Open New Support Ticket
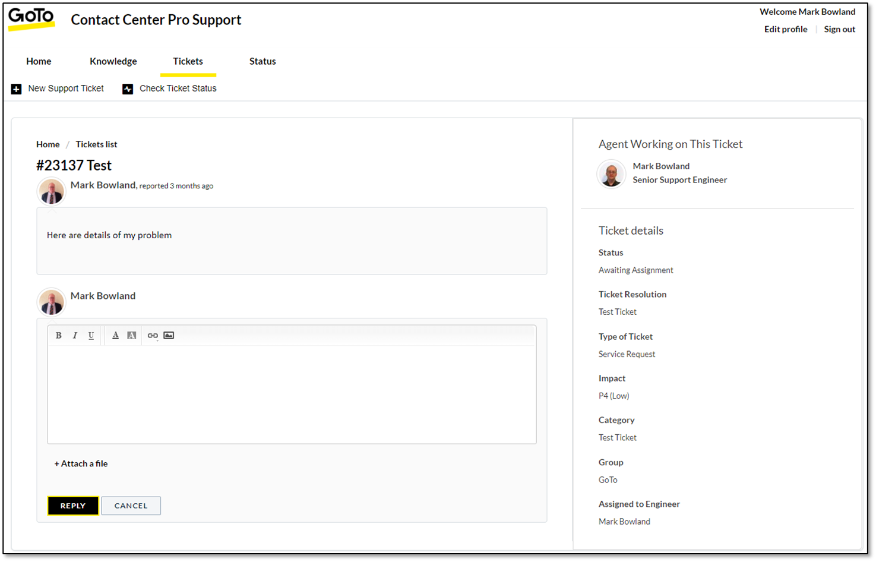The height and width of the screenshot is (562, 876). coord(66,89)
